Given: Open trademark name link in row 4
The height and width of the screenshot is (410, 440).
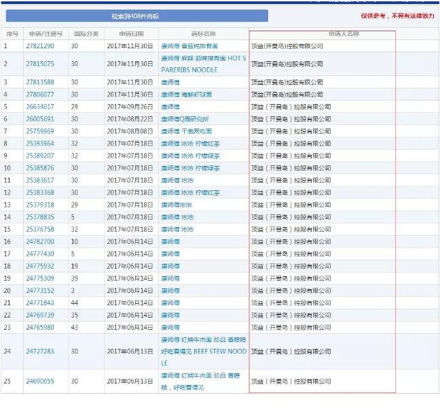Looking at the screenshot, I should [186, 95].
